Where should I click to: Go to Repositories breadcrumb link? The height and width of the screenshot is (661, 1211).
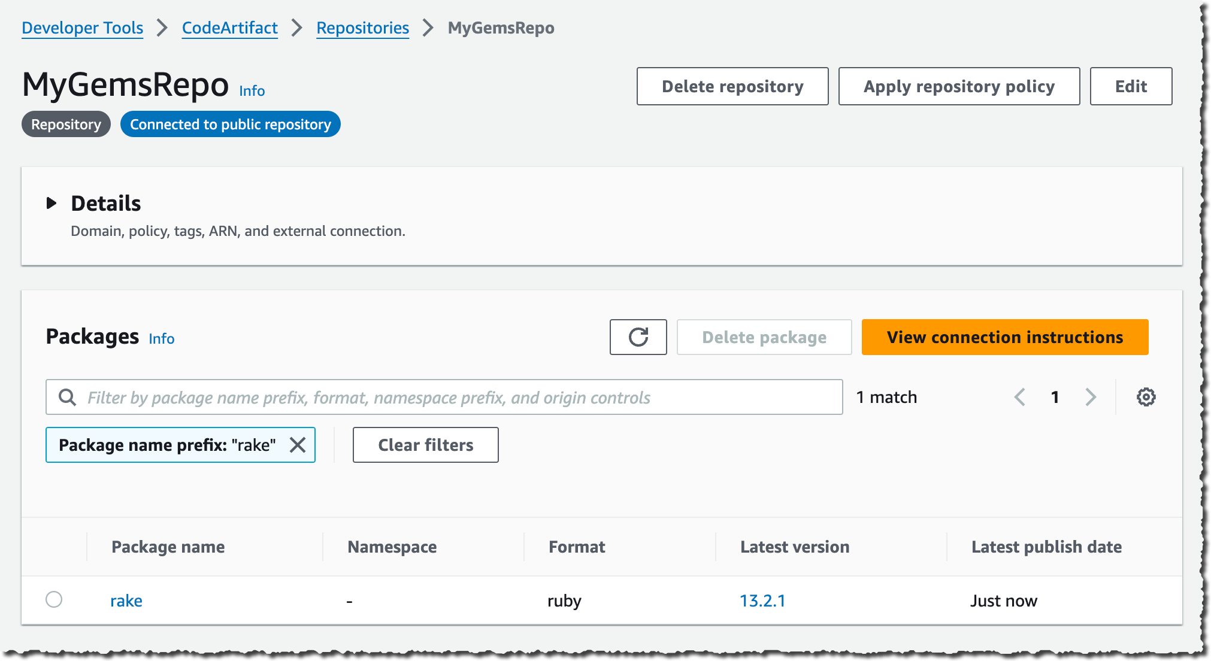pyautogui.click(x=362, y=28)
